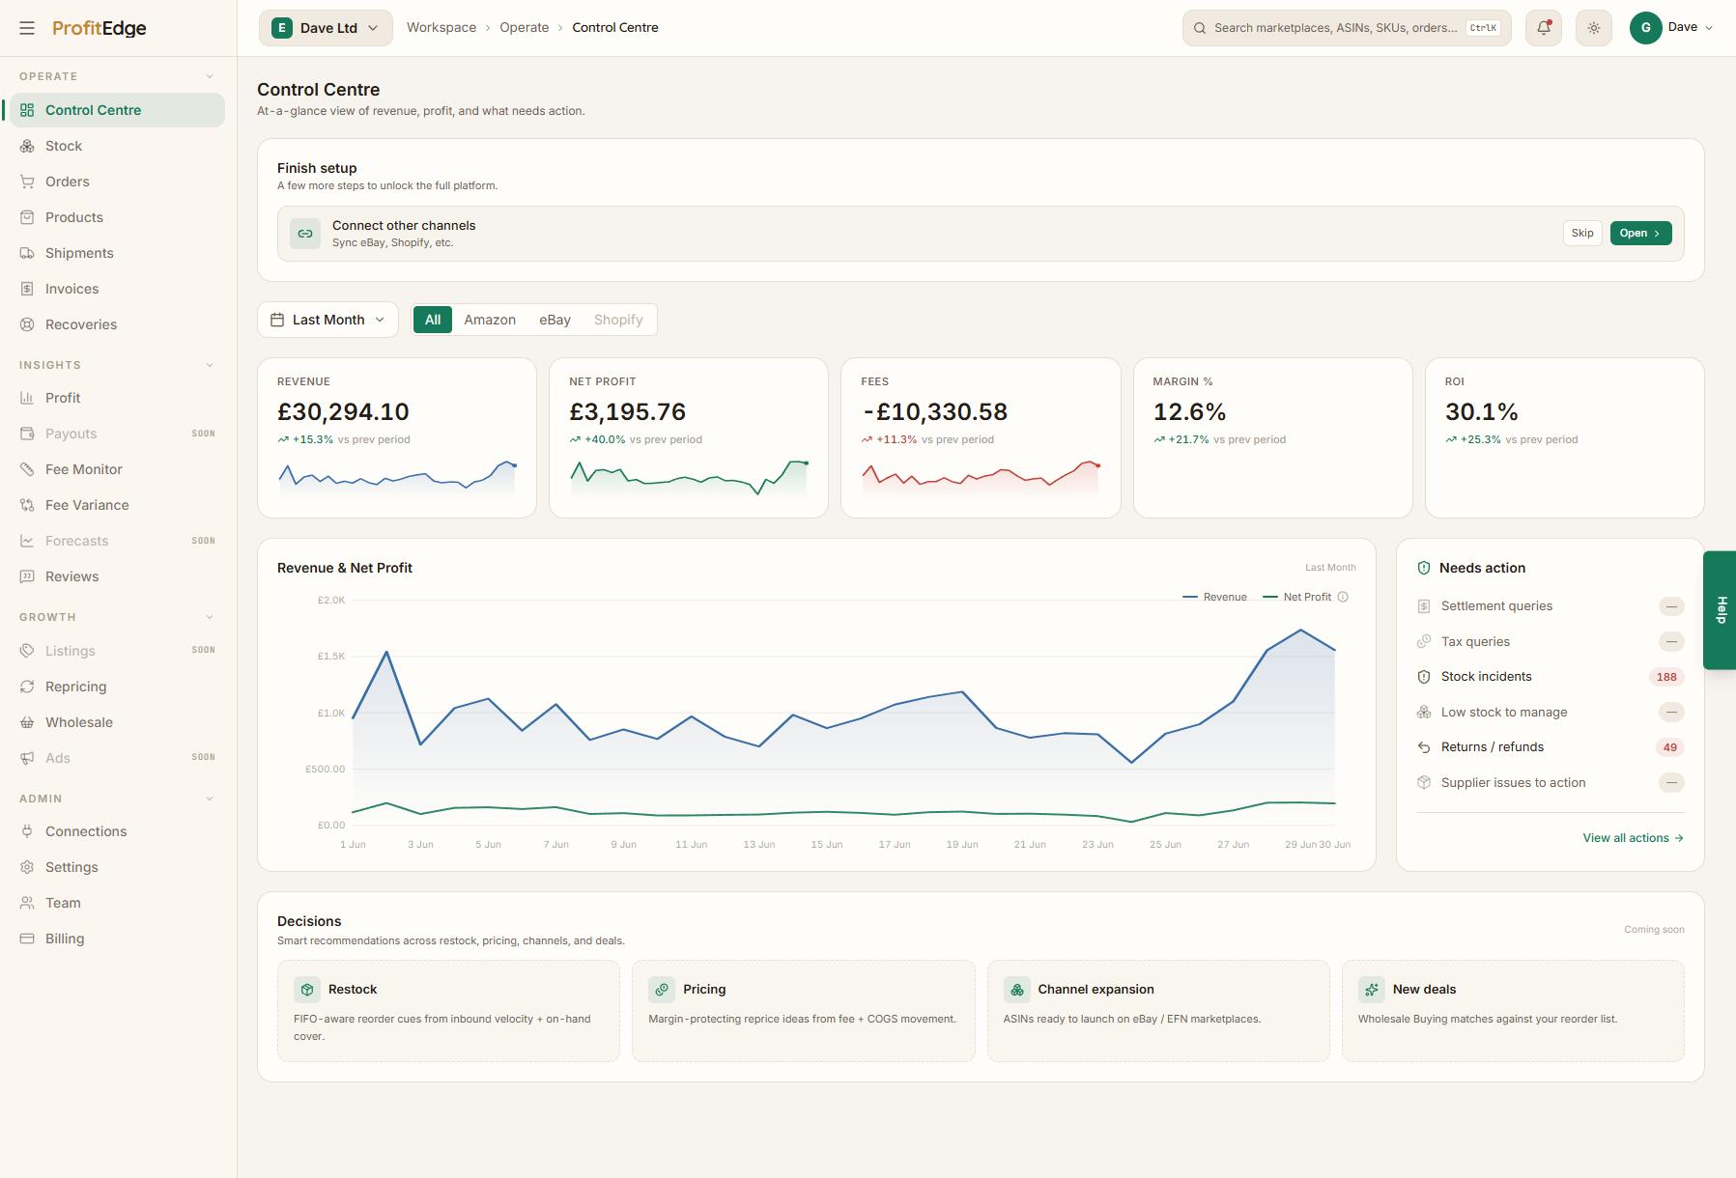
Task: Open Returns / refunds with 49 badge
Action: (x=1551, y=747)
